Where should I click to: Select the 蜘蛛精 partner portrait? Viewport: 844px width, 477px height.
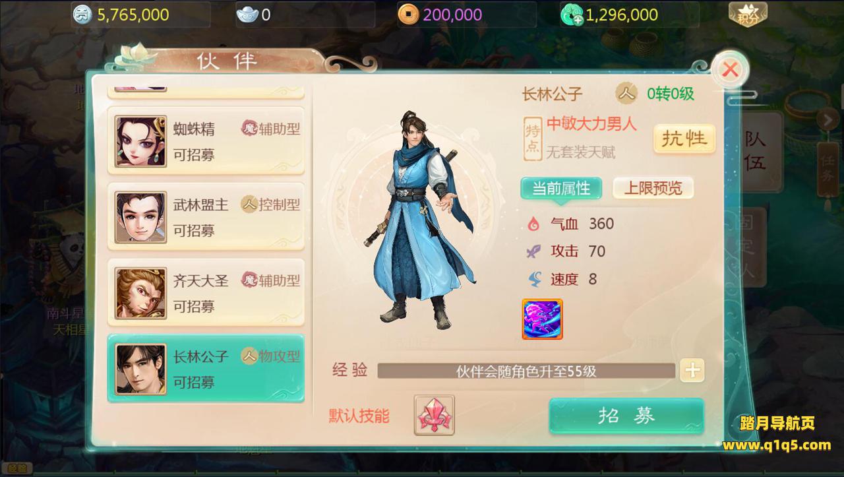point(140,142)
